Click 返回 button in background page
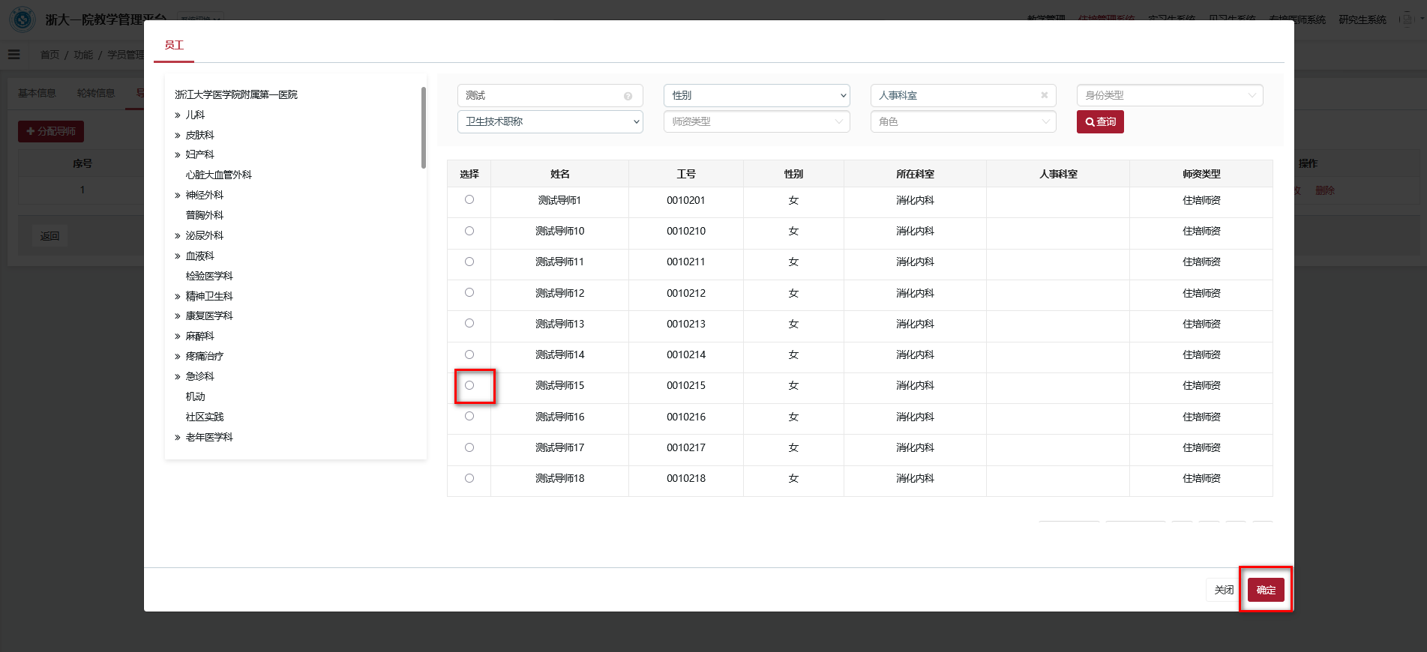 pyautogui.click(x=49, y=236)
